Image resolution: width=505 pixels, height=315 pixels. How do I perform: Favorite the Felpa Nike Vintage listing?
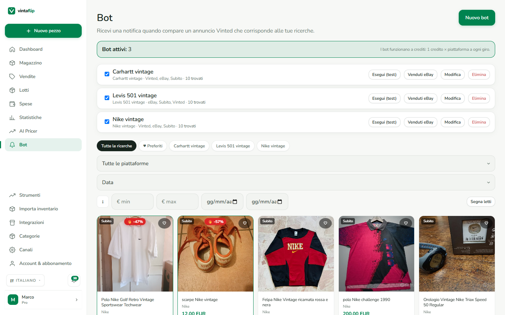click(325, 223)
